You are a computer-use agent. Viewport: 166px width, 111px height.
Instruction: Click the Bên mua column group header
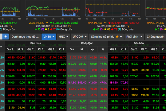click(x=36, y=43)
